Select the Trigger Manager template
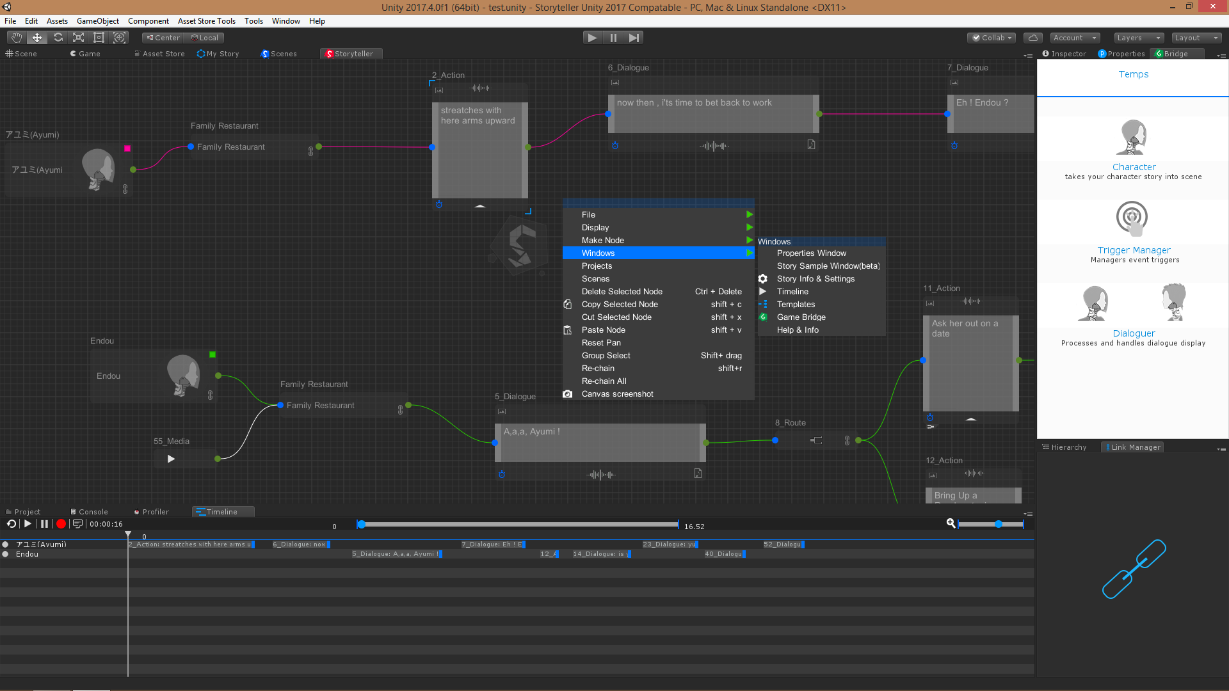This screenshot has width=1229, height=691. click(1133, 232)
